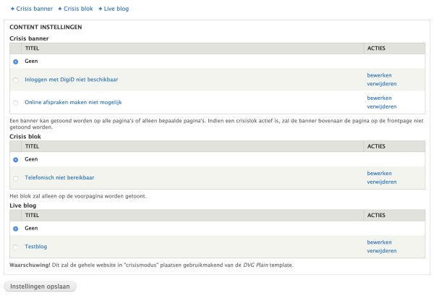This screenshot has height=296, width=434.
Task: Choose the Telefonisch niet bereikbaar radio option
Action: pos(16,177)
